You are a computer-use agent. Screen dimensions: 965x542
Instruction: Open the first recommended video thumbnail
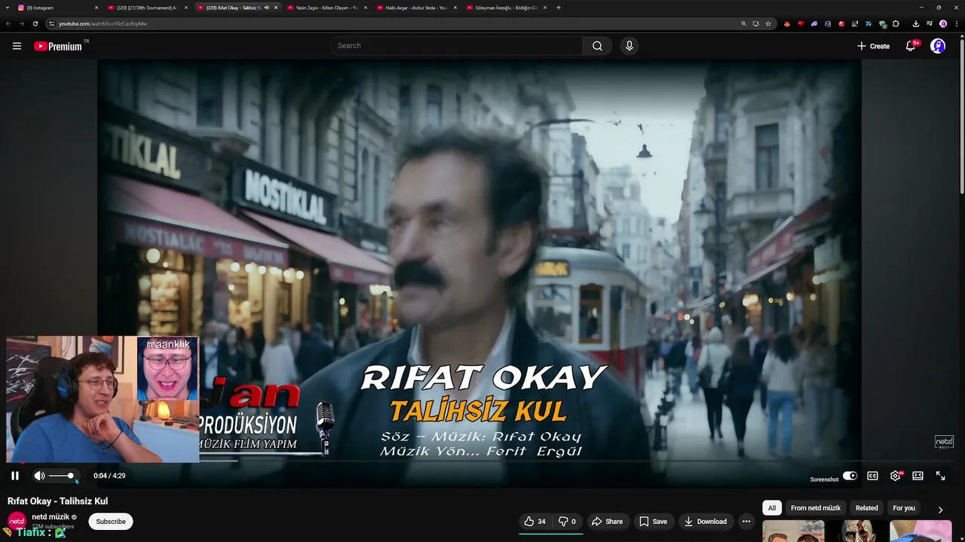click(793, 531)
